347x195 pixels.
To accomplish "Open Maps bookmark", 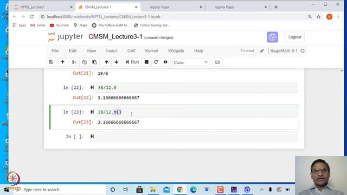I will pos(81,25).
